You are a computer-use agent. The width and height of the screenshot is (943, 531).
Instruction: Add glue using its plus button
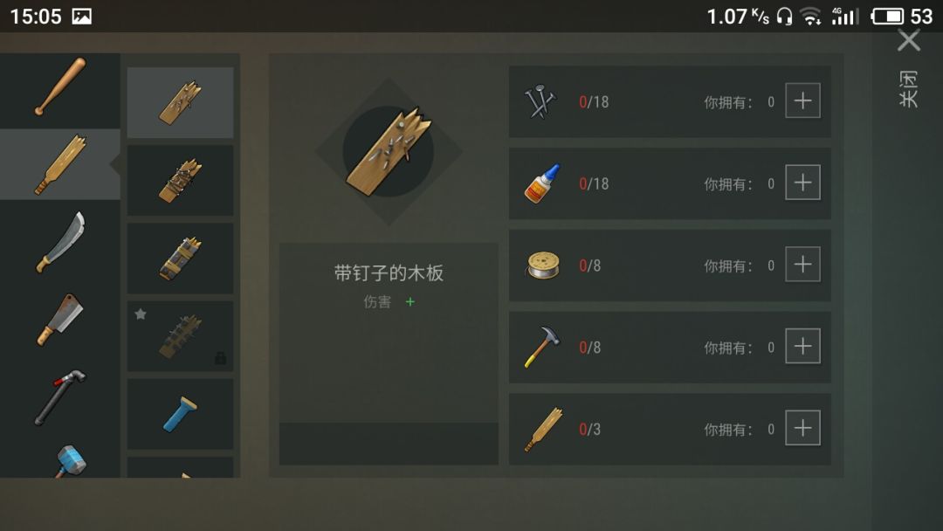tap(803, 183)
